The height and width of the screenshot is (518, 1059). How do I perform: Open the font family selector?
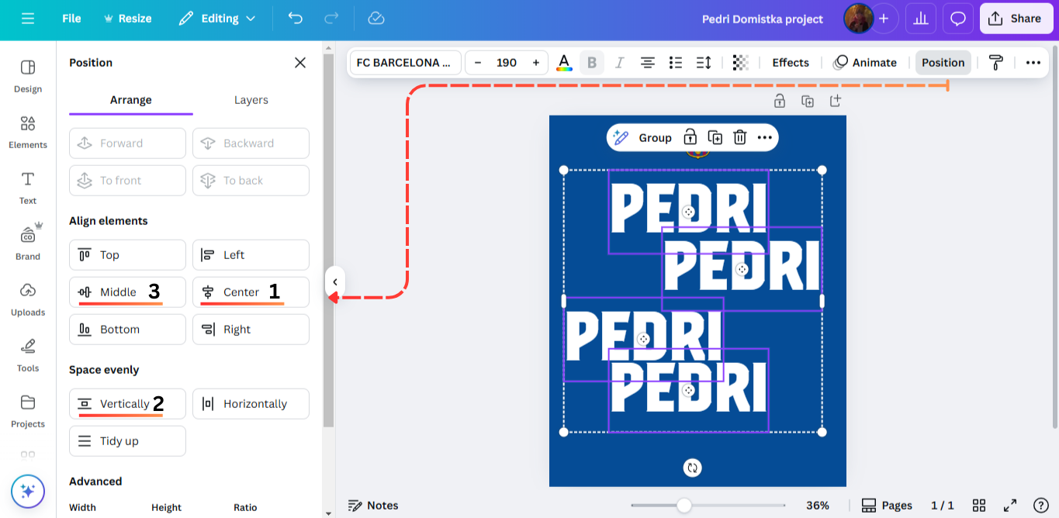[406, 63]
